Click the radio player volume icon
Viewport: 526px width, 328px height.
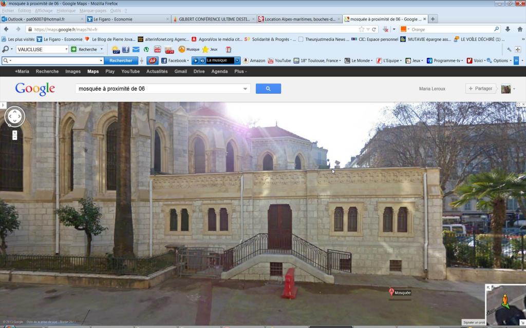pyautogui.click(x=202, y=60)
